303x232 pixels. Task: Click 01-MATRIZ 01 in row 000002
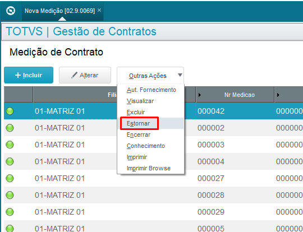pos(60,128)
